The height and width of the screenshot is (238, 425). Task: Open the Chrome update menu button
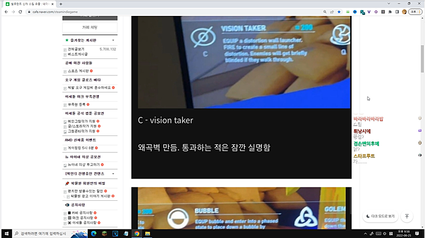click(x=415, y=12)
